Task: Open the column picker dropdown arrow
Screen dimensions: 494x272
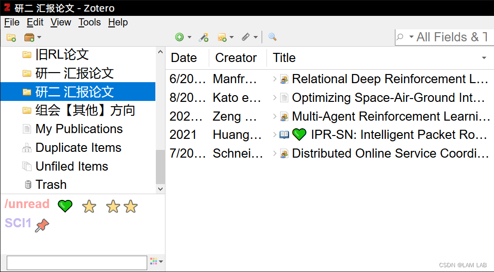Action: tap(484, 58)
